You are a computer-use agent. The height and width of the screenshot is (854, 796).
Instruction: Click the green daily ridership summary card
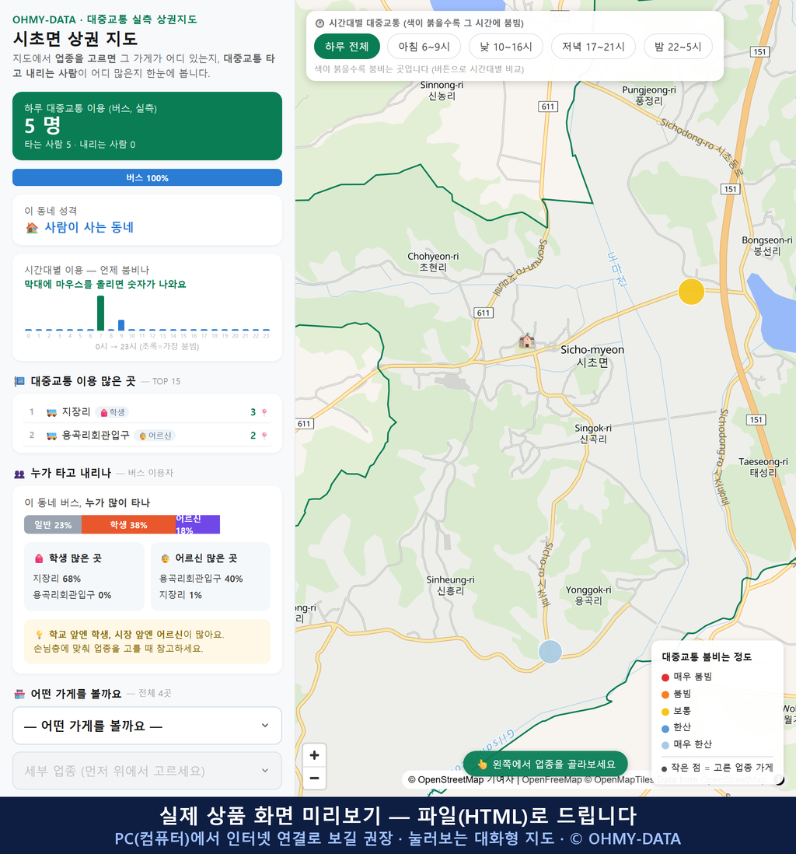click(147, 126)
